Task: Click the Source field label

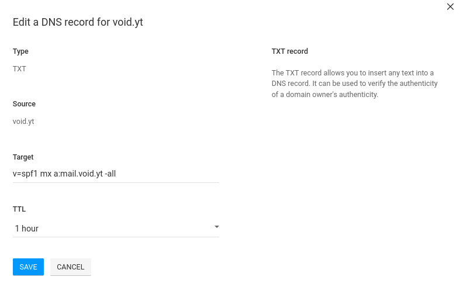Action: click(x=24, y=104)
